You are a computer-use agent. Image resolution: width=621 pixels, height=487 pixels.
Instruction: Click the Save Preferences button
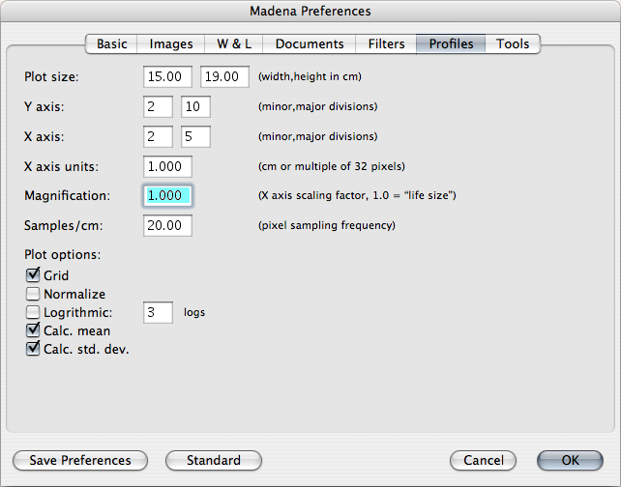pos(80,461)
